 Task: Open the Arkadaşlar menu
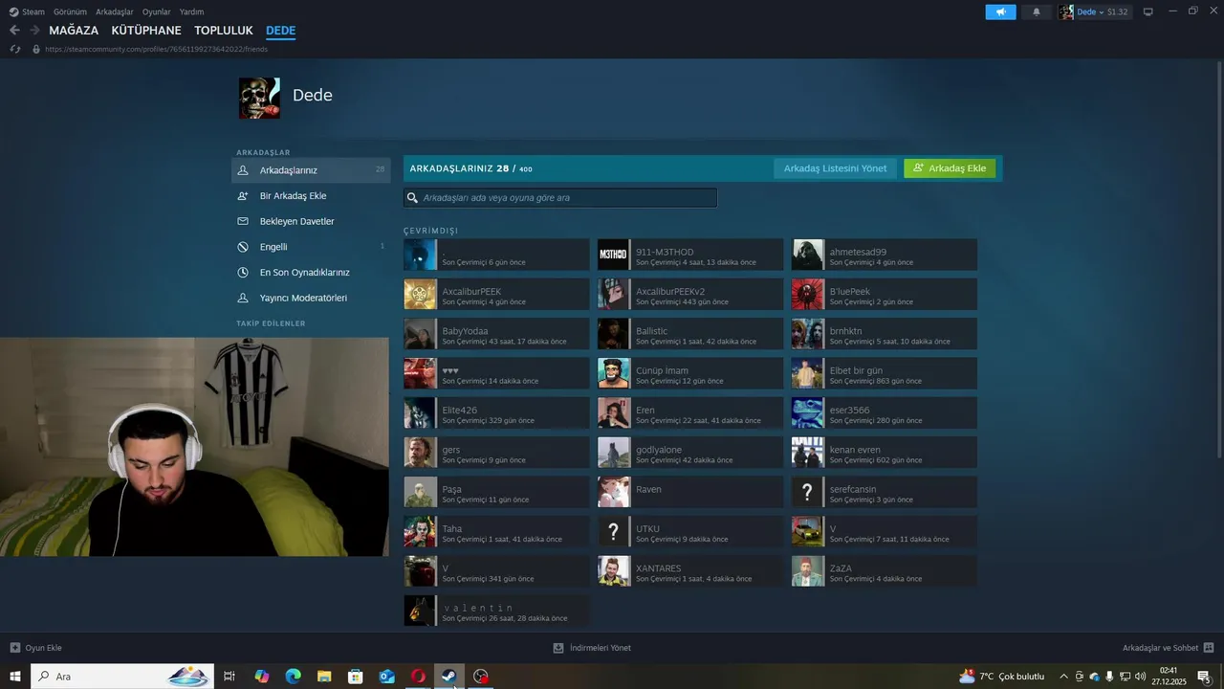coord(115,11)
